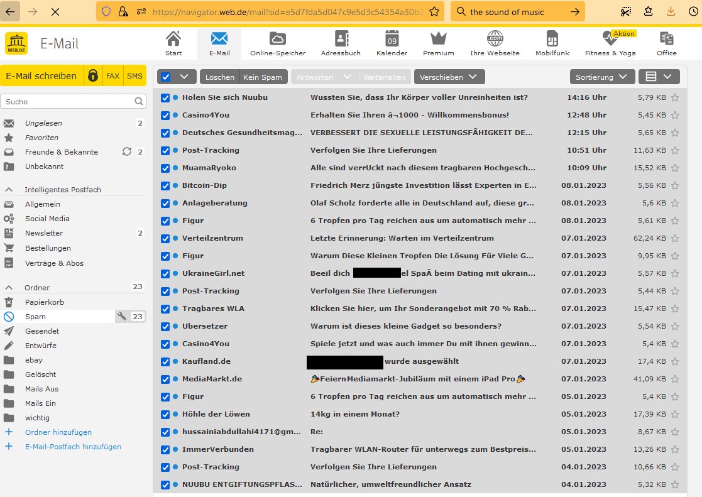The height and width of the screenshot is (497, 702).
Task: Open Online-Speicher cloud icon
Action: click(x=278, y=38)
